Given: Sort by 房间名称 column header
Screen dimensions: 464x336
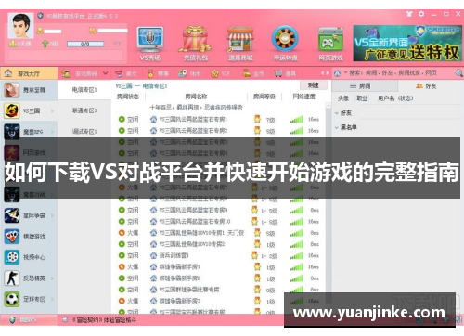Looking at the screenshot, I should click(x=196, y=97).
